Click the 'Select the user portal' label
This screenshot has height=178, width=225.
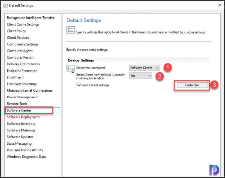point(91,68)
